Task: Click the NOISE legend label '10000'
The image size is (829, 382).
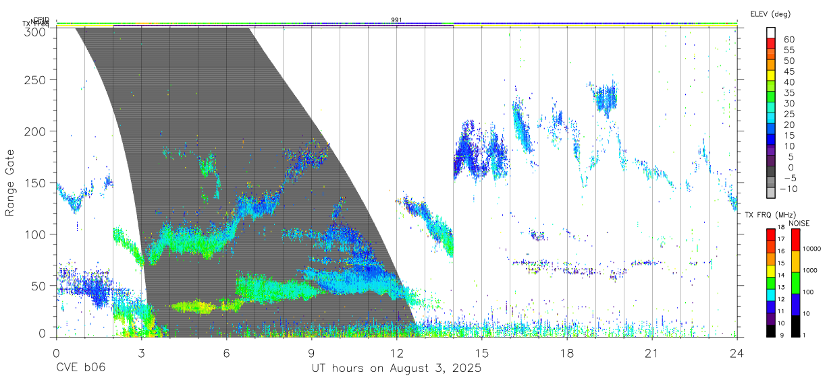Action: pos(813,249)
